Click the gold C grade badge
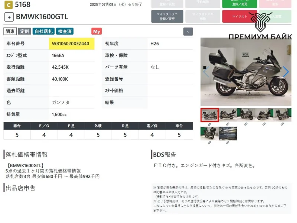Screen dimensions: 297x223 click(x=8, y=5)
